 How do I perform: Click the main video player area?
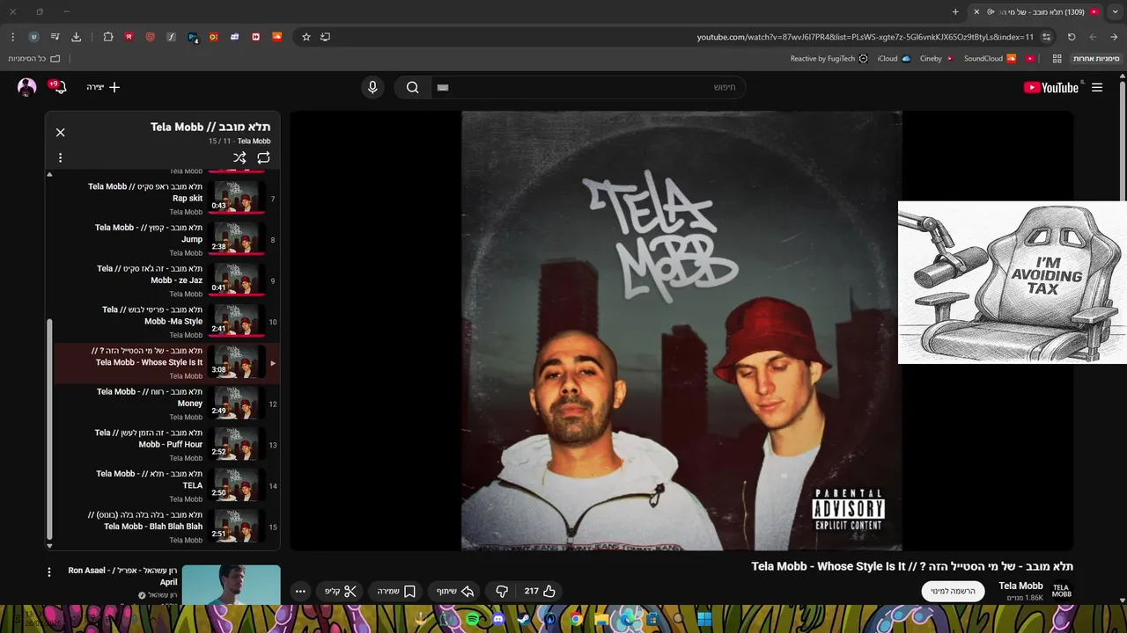click(681, 331)
